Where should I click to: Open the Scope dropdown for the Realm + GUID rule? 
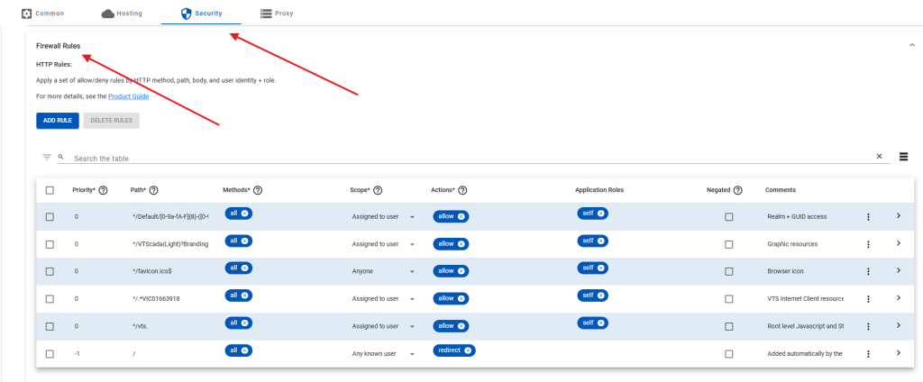[412, 217]
